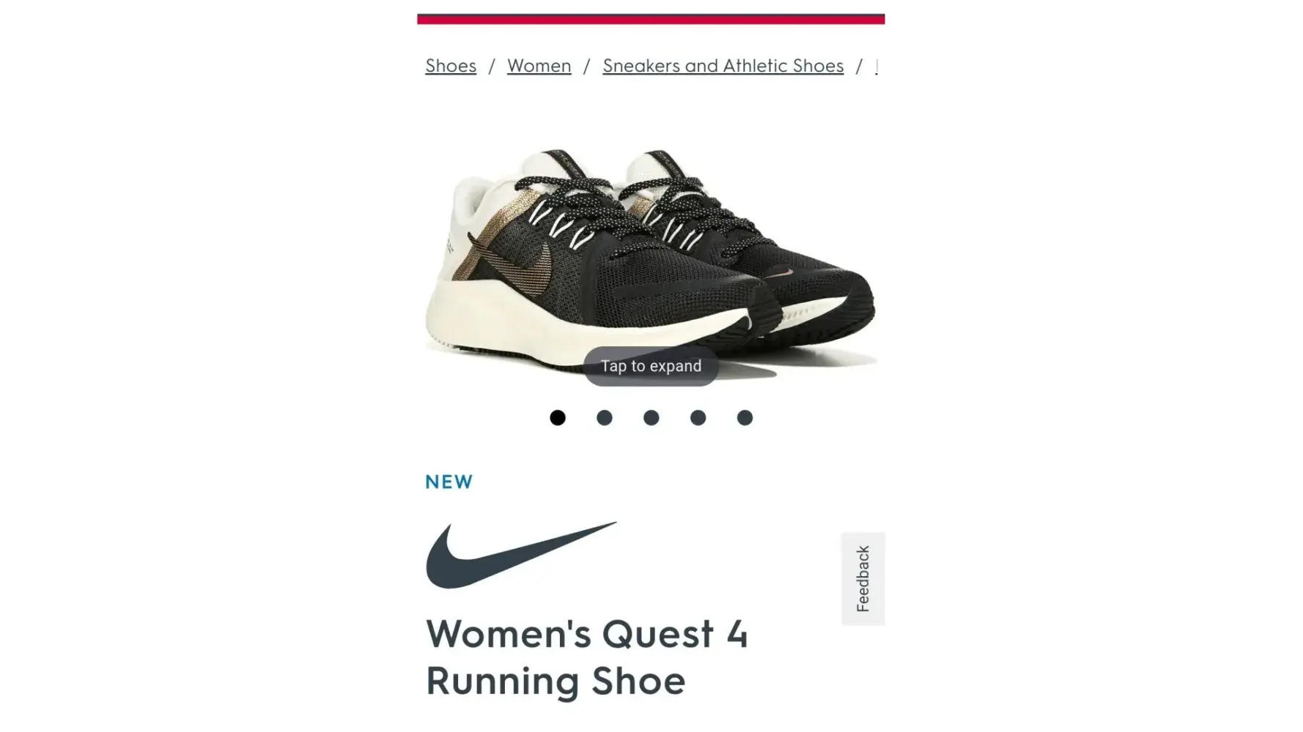Tap to expand the shoe image

pos(651,366)
